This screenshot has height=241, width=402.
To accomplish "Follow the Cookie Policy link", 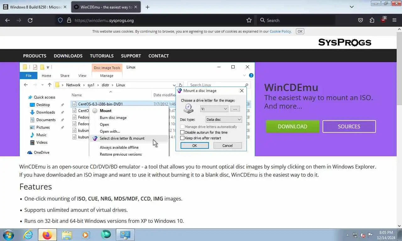I will [x=280, y=31].
